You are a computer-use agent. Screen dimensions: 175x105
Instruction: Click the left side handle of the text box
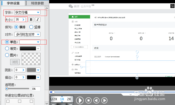pos(81,67)
